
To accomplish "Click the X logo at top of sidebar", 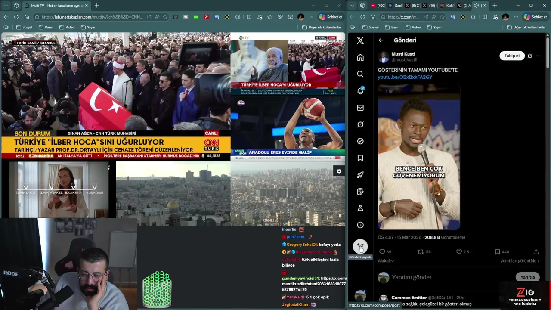I will tap(360, 40).
